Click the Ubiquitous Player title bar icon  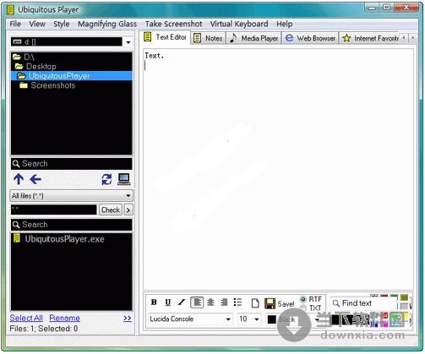[10, 10]
